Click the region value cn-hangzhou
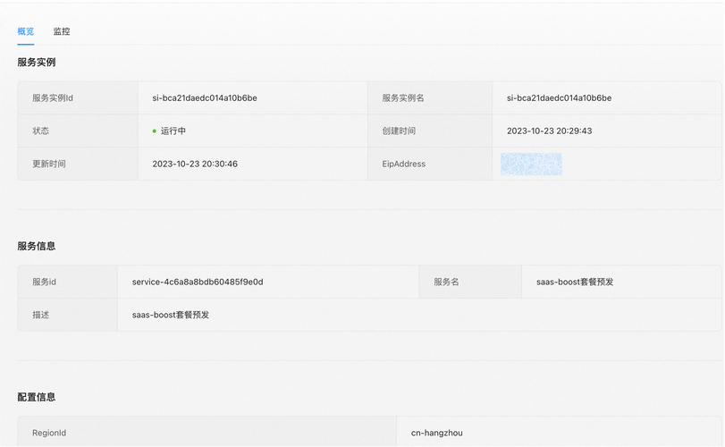This screenshot has width=725, height=447. click(436, 433)
